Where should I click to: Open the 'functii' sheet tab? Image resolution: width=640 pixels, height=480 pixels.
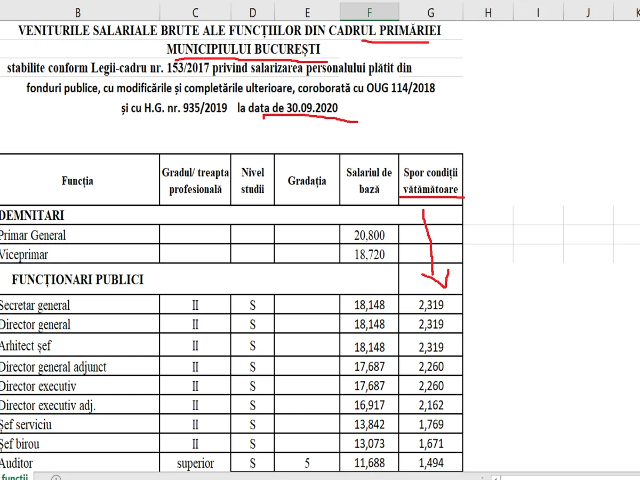(x=15, y=477)
